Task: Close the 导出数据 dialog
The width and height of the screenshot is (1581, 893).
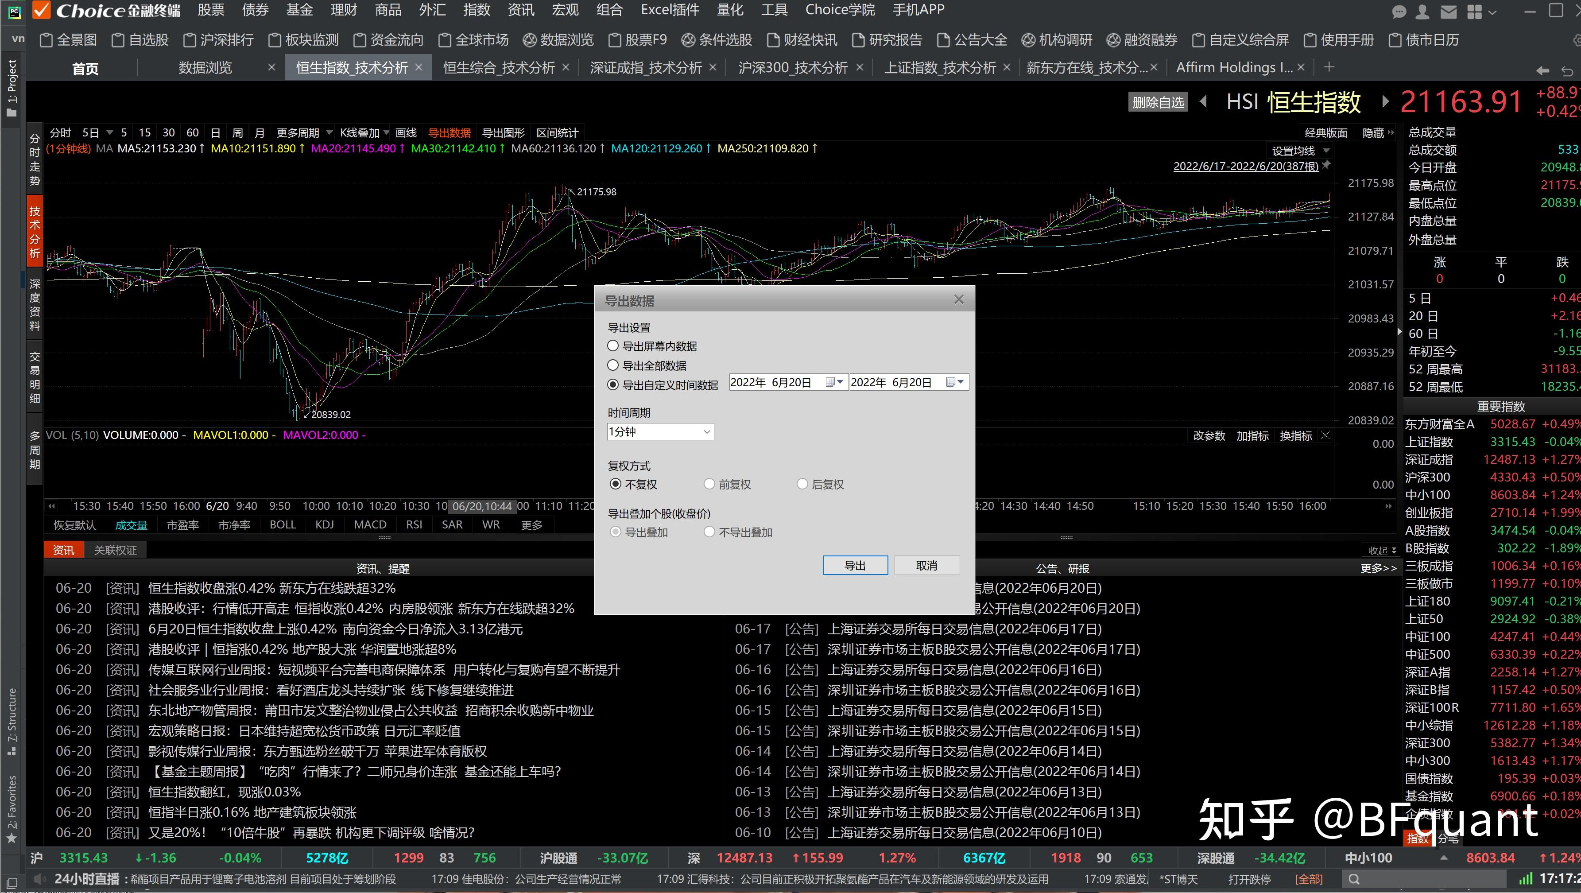Action: 959,299
